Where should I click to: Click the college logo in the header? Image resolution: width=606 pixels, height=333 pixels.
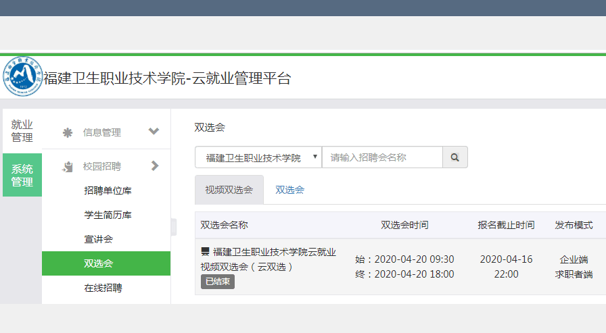click(x=22, y=78)
